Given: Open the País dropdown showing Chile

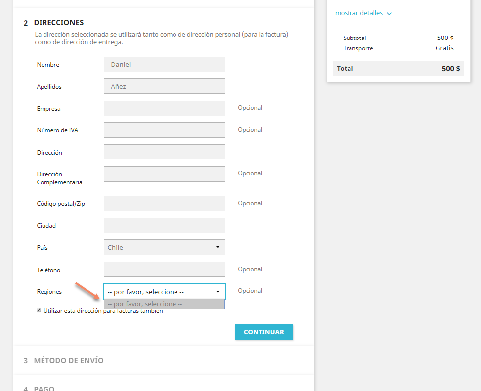Looking at the screenshot, I should pyautogui.click(x=165, y=247).
